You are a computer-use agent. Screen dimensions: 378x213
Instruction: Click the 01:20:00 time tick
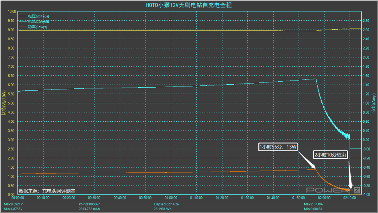pyautogui.click(x=222, y=198)
